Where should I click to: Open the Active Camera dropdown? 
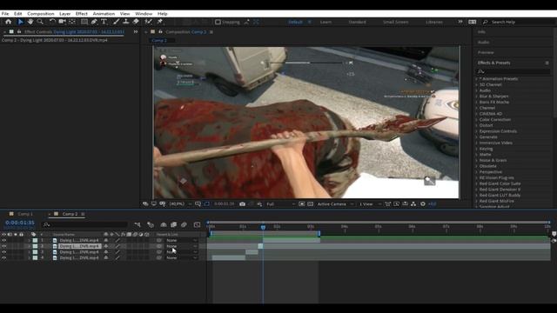click(335, 204)
